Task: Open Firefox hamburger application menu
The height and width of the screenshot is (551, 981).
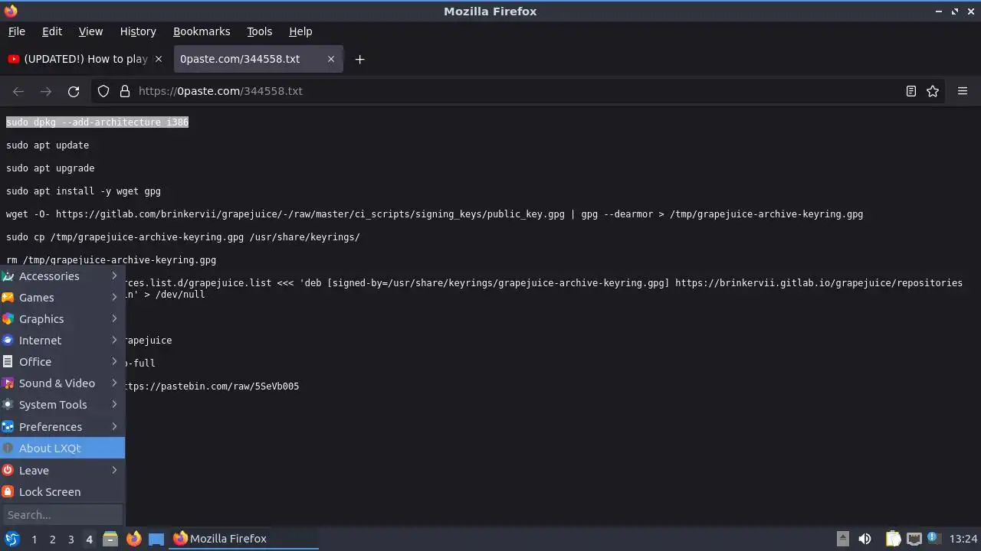Action: [963, 91]
